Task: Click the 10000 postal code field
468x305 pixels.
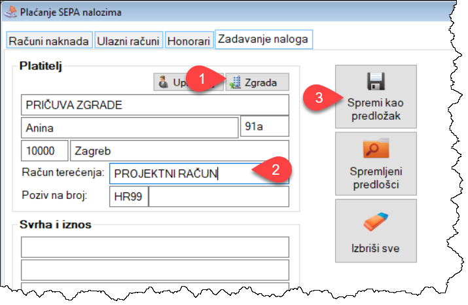Action: 45,151
